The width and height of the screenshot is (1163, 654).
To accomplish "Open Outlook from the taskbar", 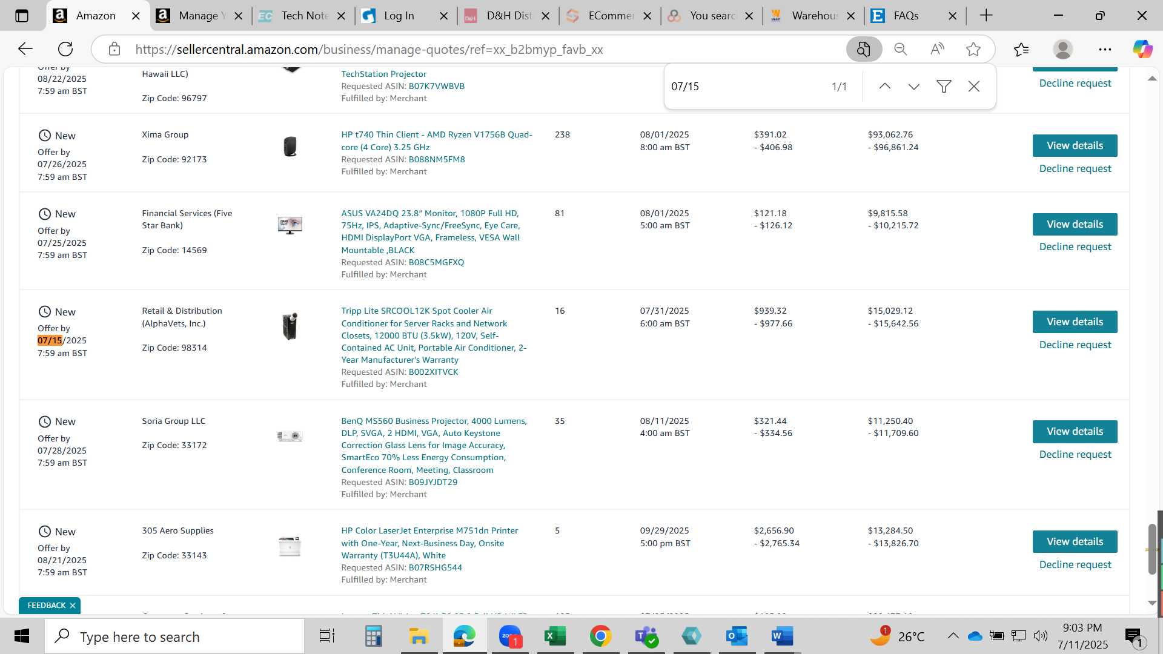I will [x=737, y=636].
